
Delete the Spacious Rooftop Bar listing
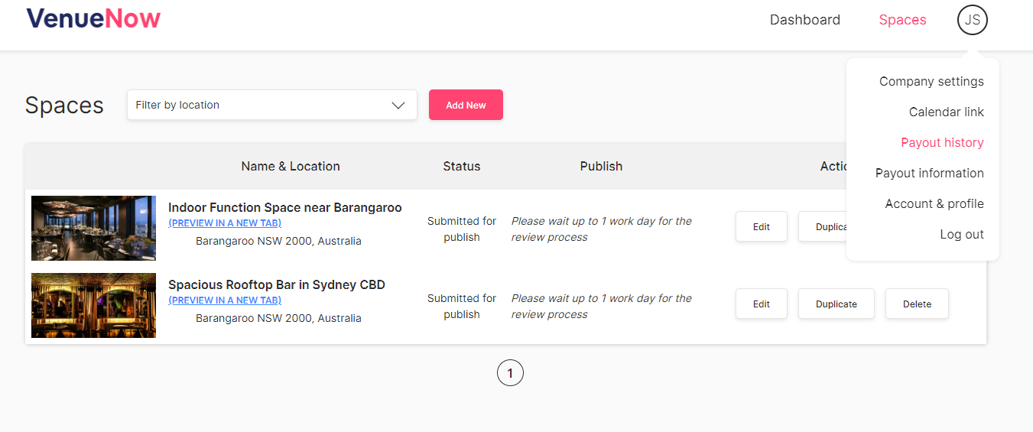917,304
